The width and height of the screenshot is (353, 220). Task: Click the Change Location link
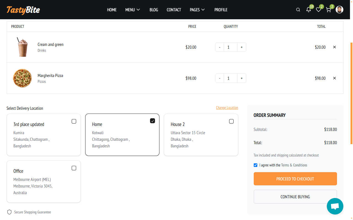pos(227,108)
